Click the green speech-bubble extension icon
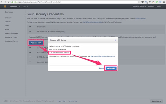 tap(157, 2)
